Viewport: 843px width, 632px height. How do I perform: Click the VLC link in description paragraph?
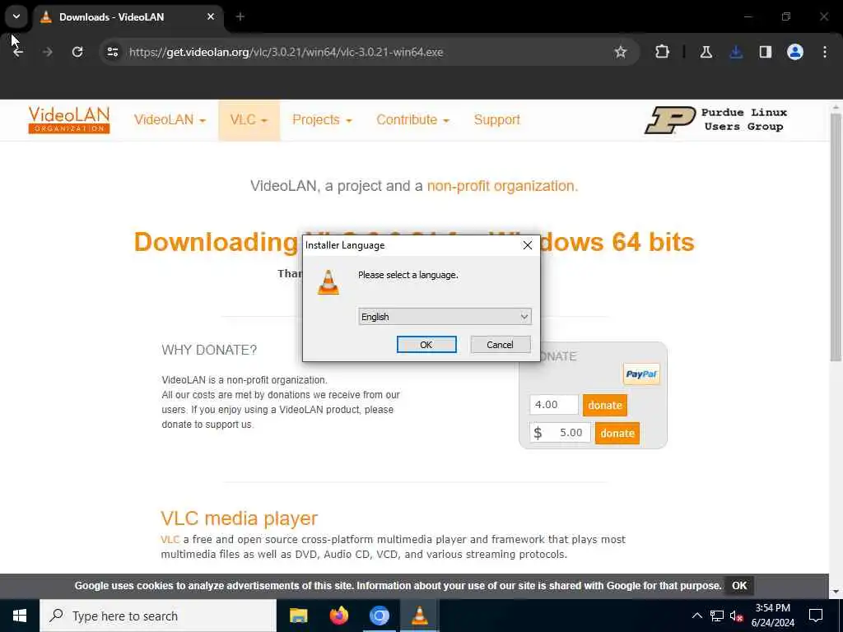[x=170, y=539]
